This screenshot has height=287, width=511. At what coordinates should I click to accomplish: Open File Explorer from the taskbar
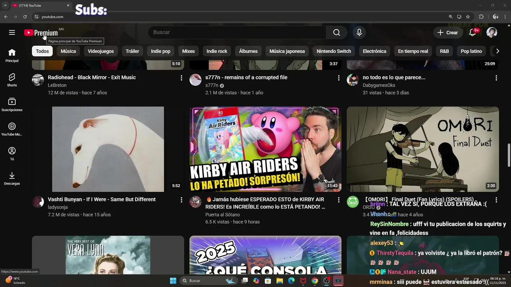point(280,281)
